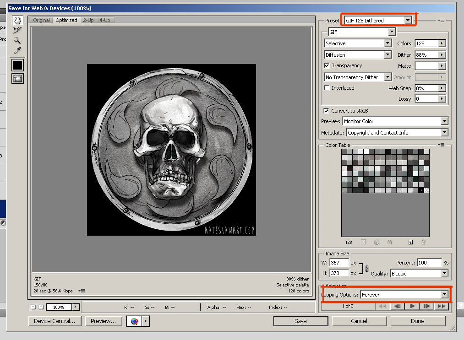Click the Toggle Slices Visibility icon
Screen dimensions: 464x340
17,78
